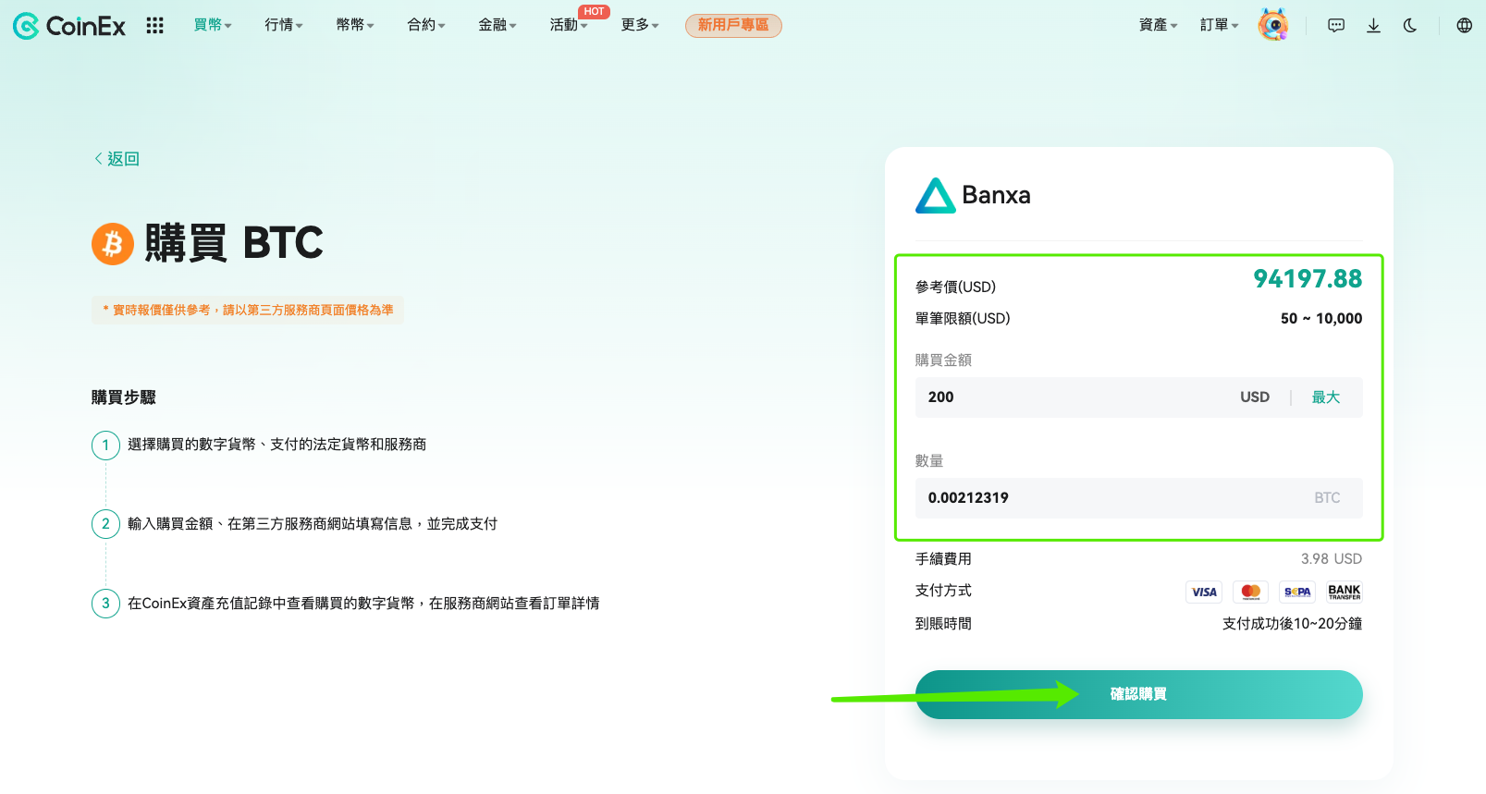Click the SEPA payment icon
This screenshot has width=1486, height=794.
(1297, 592)
